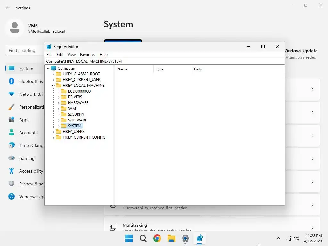Viewport: 328px width, 246px height.
Task: Open the View menu in Registry Editor
Action: (71, 54)
